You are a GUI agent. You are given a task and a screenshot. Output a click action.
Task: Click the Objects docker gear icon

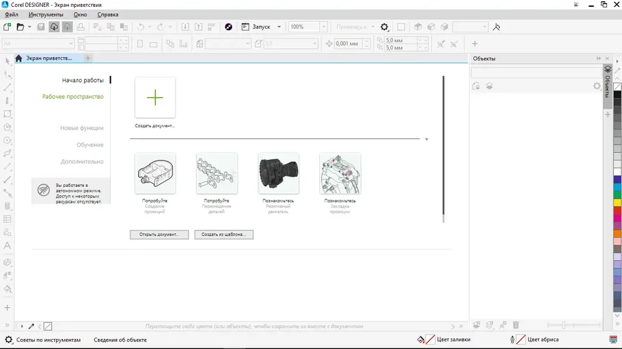[x=596, y=86]
